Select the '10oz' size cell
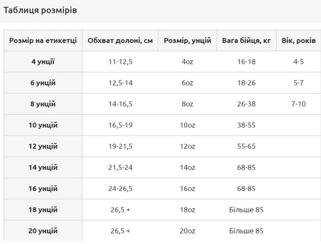Screen dimensions: 321x244 coord(188,125)
